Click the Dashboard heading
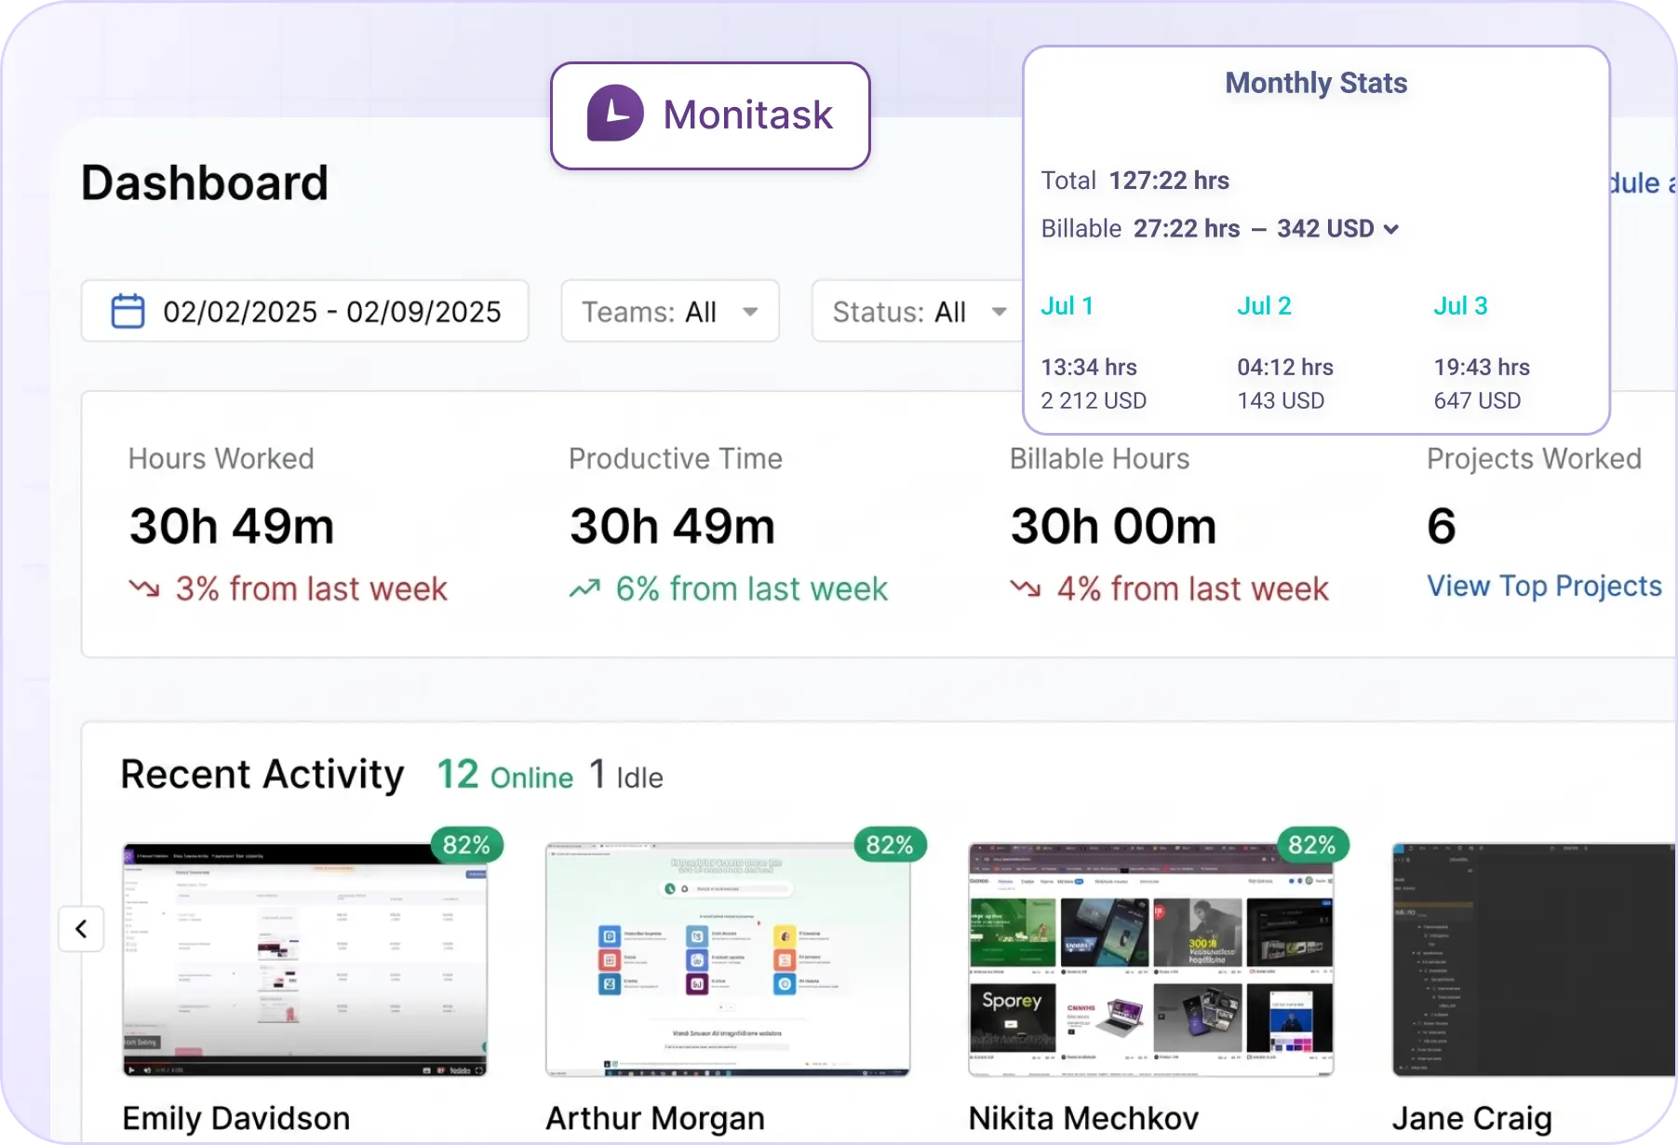 205,182
